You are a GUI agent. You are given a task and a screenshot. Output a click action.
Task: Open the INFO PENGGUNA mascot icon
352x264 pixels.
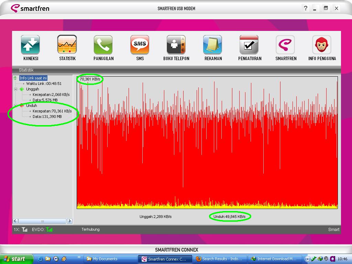pos(322,45)
